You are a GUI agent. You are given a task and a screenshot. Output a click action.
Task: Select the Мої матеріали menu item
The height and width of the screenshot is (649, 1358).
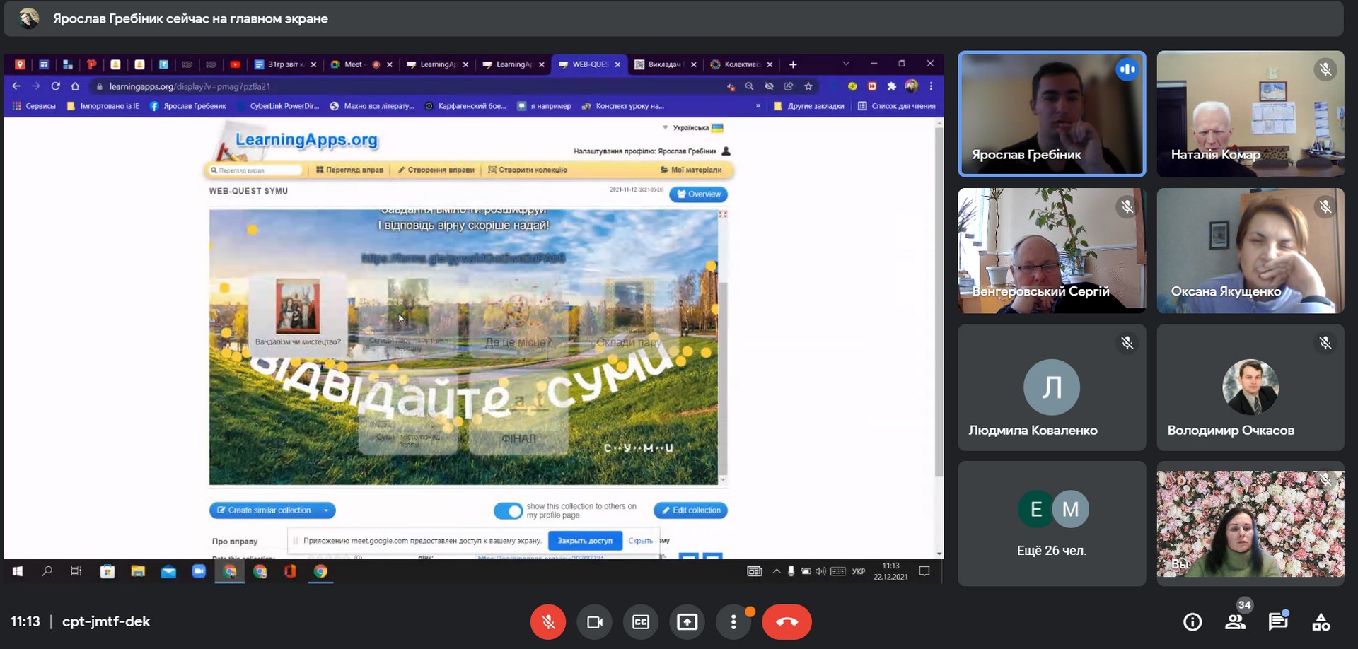pos(691,170)
